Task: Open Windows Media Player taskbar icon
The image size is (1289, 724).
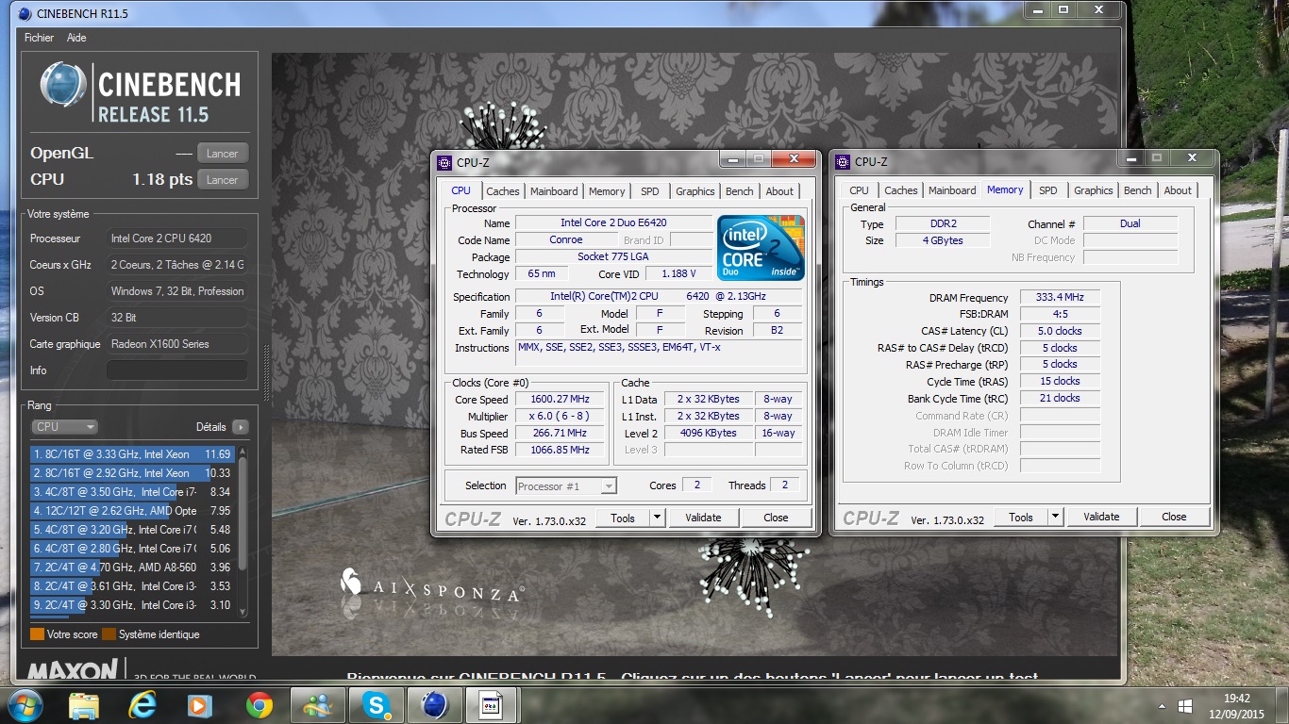Action: coord(199,704)
